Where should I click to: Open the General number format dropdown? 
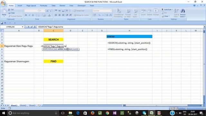[111, 11]
